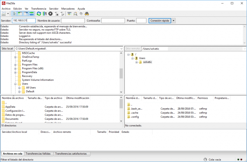
Task: Select the Recovery folder in local tree
Action: click(x=27, y=76)
